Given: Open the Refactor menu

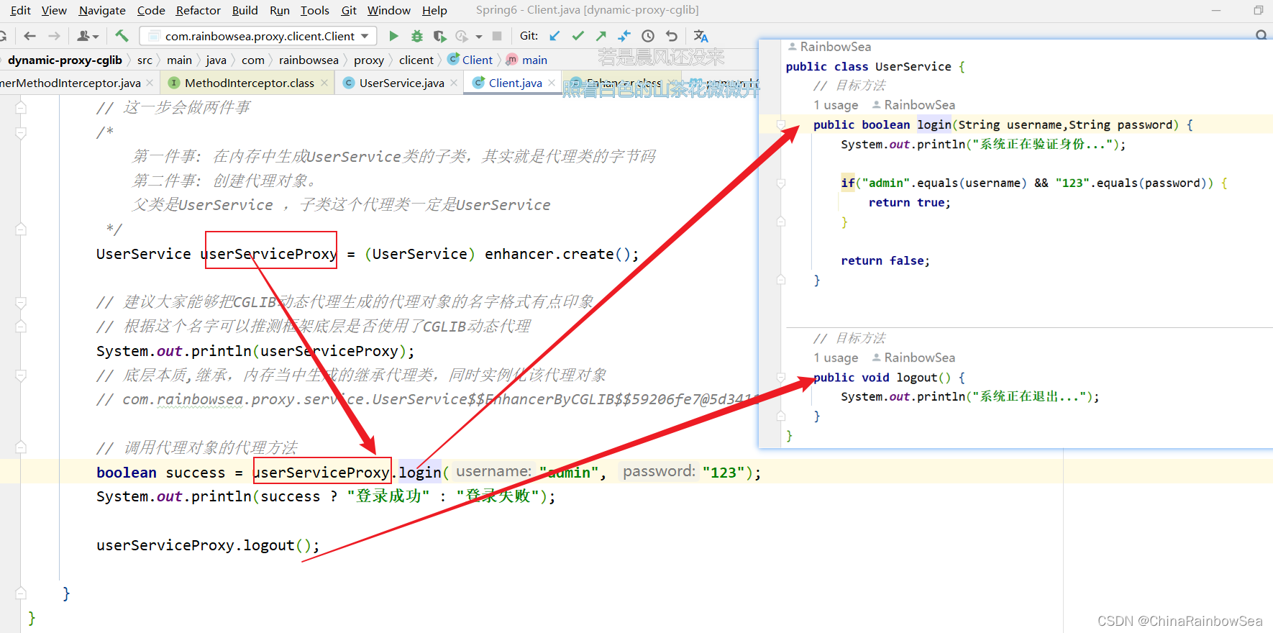Looking at the screenshot, I should tap(199, 10).
